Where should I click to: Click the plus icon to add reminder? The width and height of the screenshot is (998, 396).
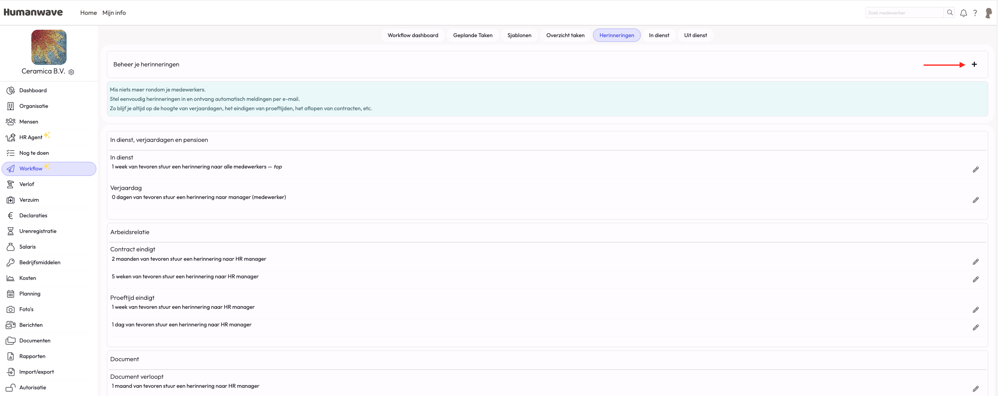click(974, 65)
